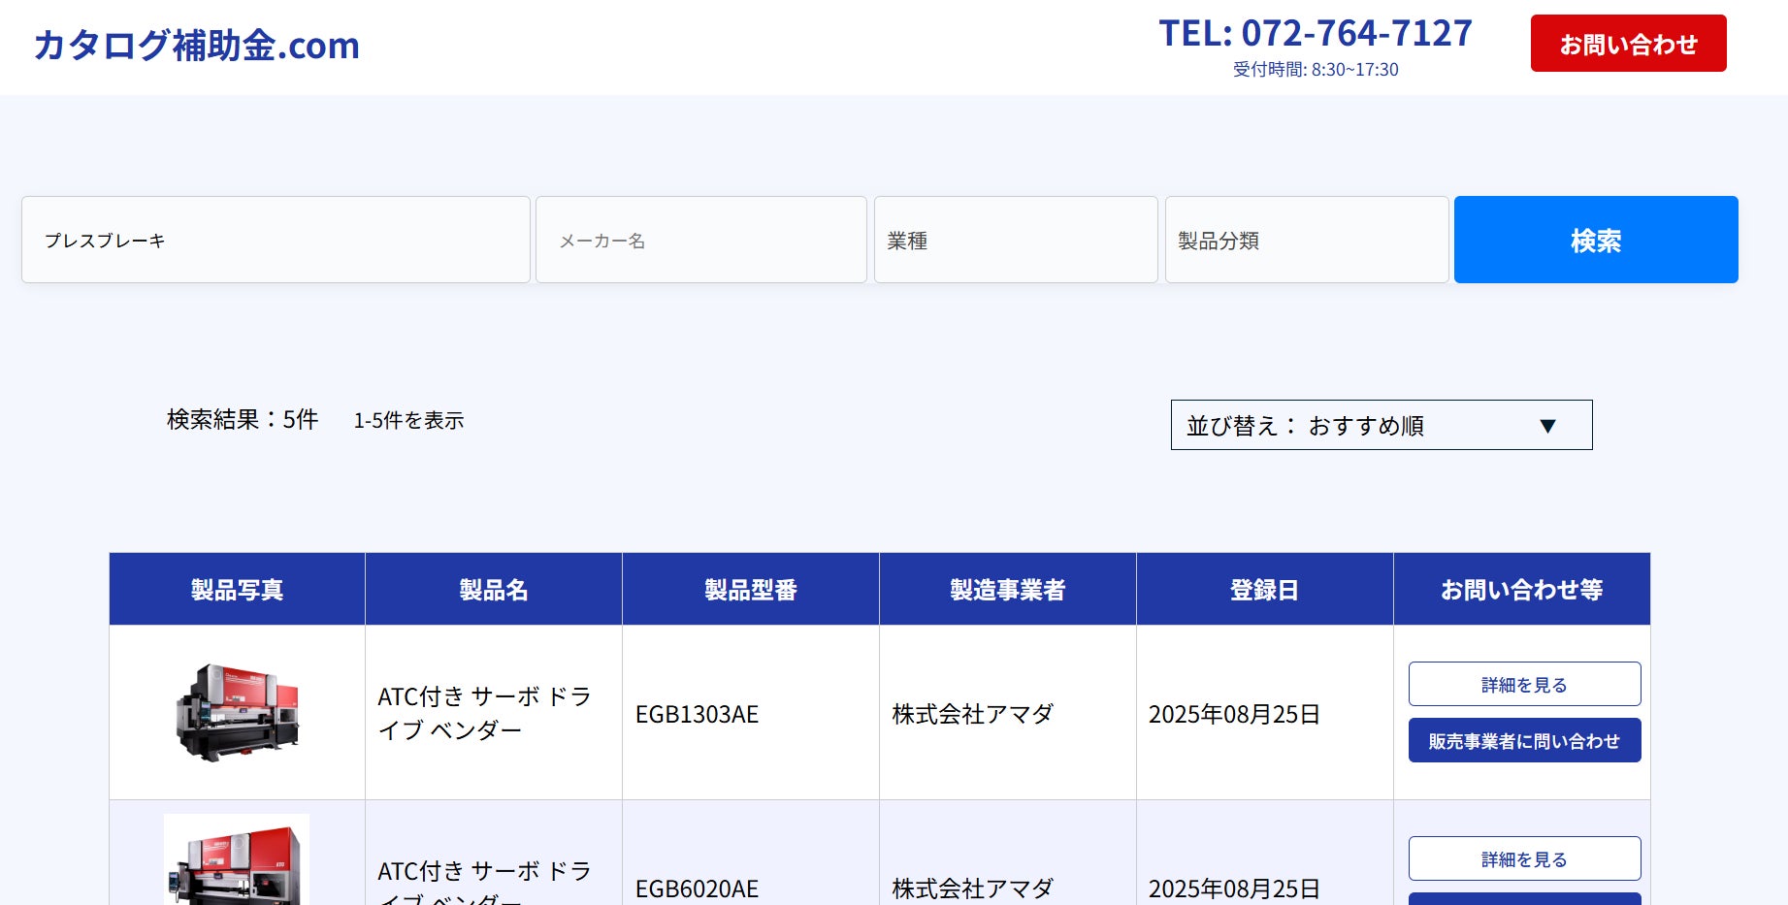Open the 業種 selector
The image size is (1788, 905).
(1016, 240)
